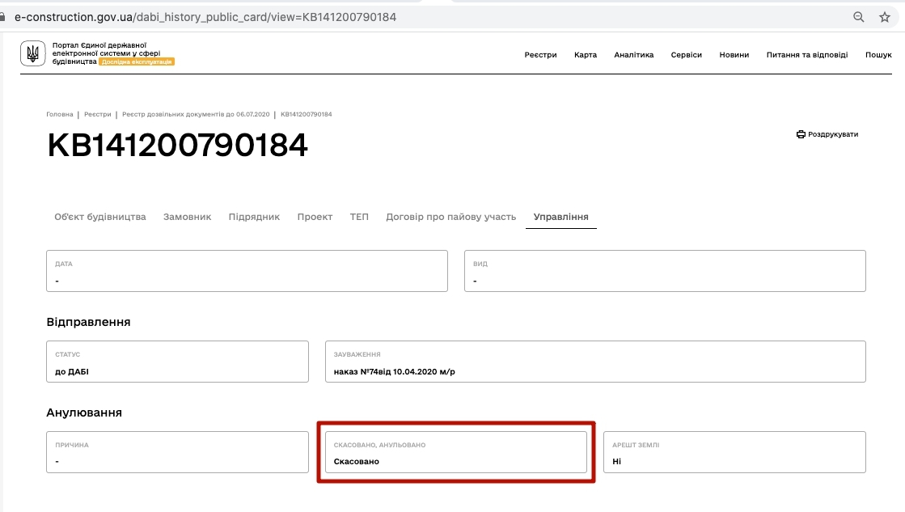This screenshot has height=512, width=905.
Task: Click the Головна breadcrumb link
Action: click(60, 114)
